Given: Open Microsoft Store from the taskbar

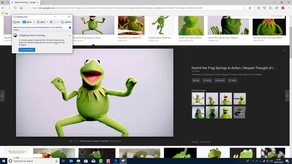Looking at the screenshot, I should click(x=86, y=161).
